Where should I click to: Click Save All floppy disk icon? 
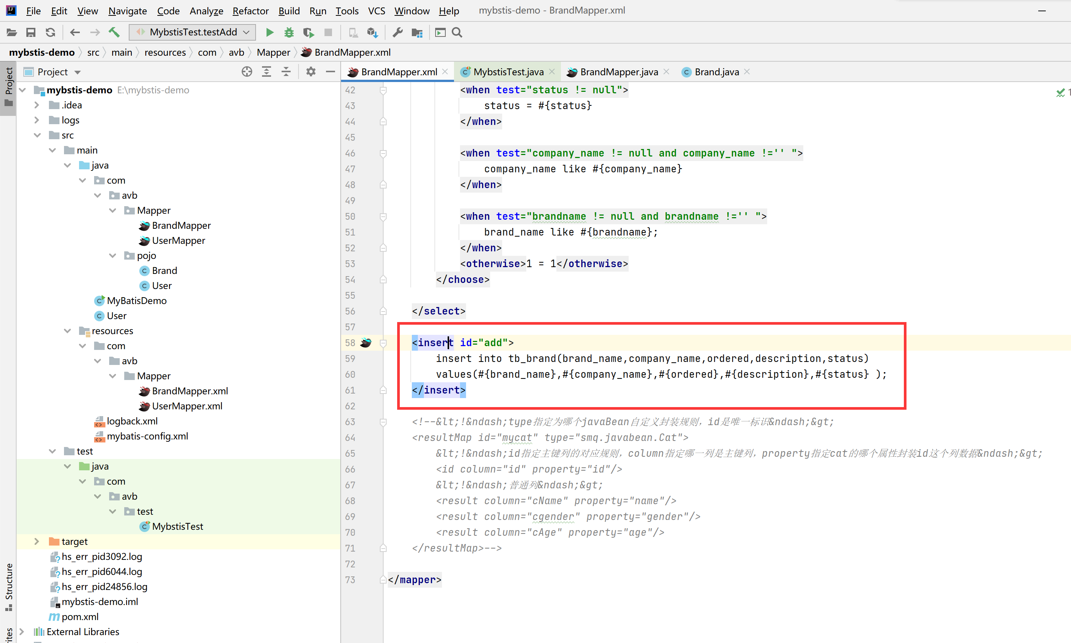click(31, 32)
